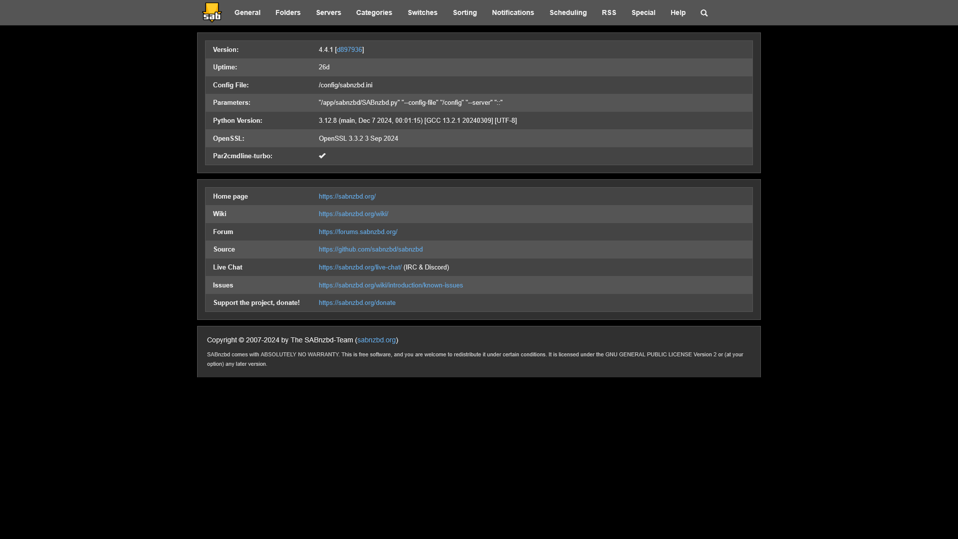Open the known-issues link
The width and height of the screenshot is (958, 539).
click(391, 285)
